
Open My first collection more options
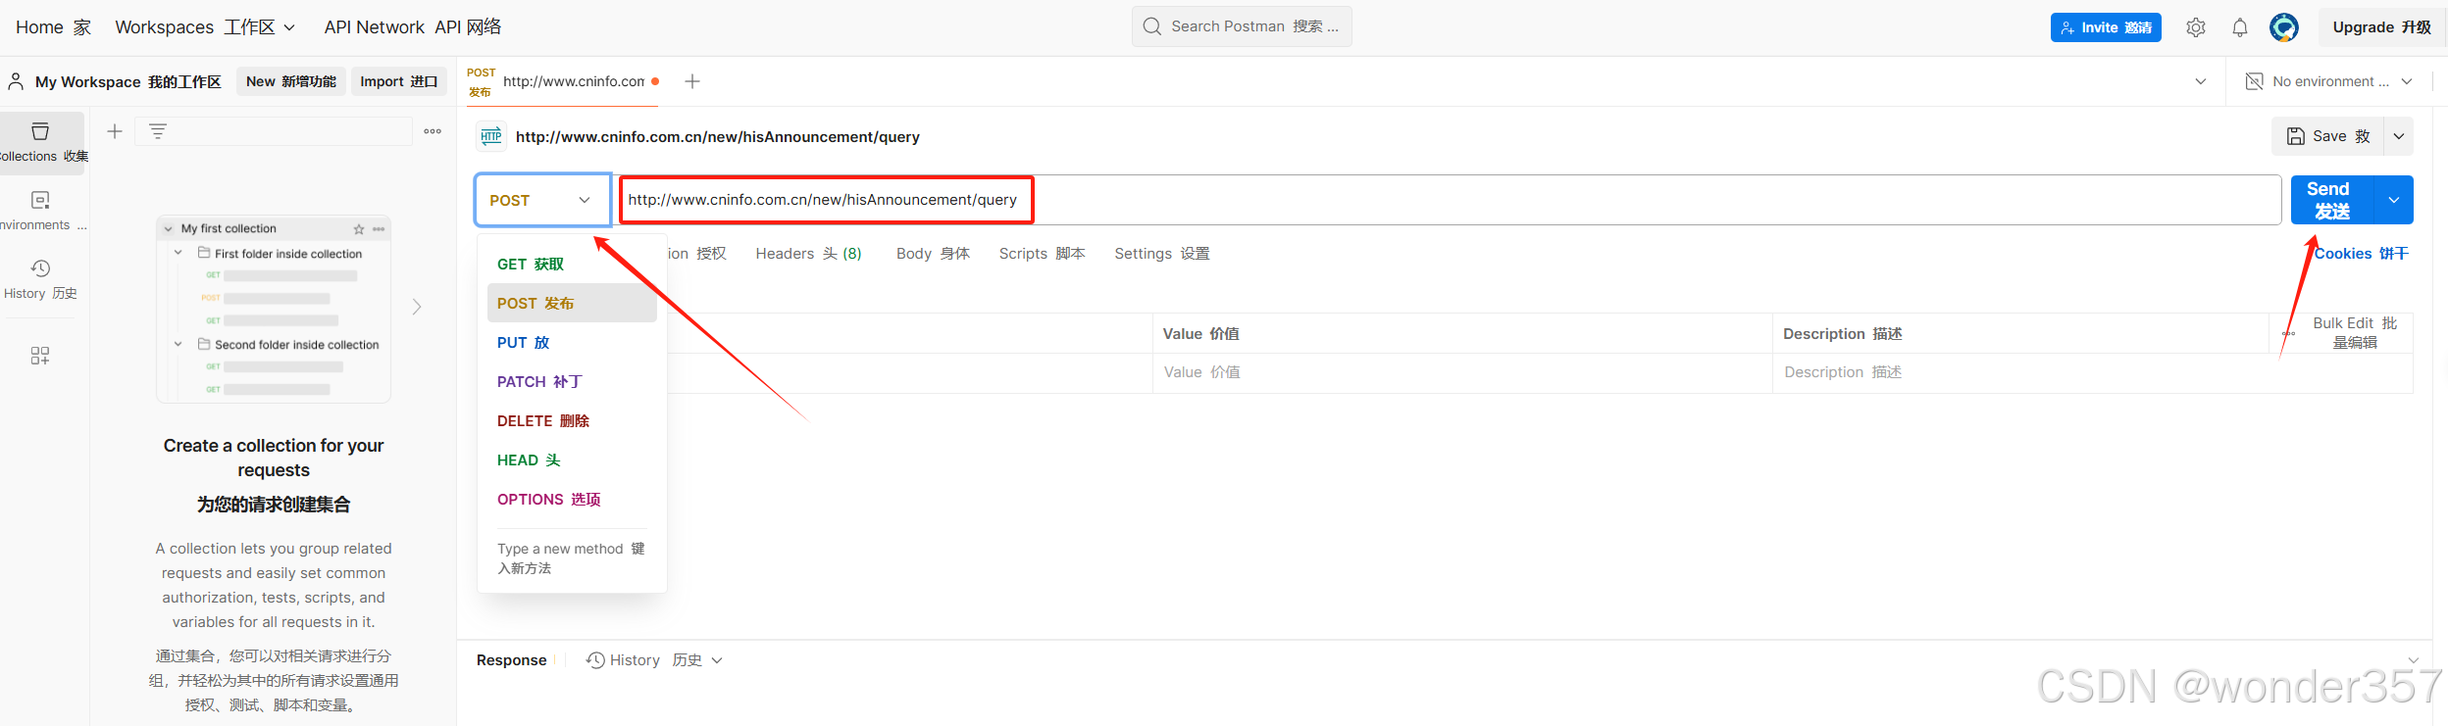tap(379, 229)
